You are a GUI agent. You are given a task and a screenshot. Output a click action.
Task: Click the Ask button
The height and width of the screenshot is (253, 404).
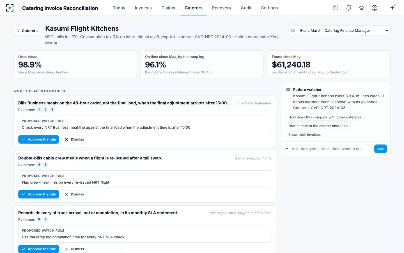pyautogui.click(x=380, y=149)
